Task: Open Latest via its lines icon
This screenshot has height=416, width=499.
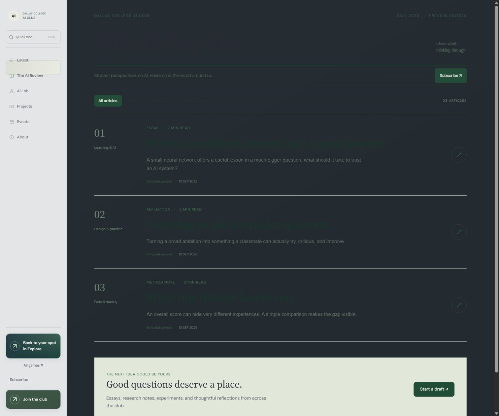Action: click(12, 60)
